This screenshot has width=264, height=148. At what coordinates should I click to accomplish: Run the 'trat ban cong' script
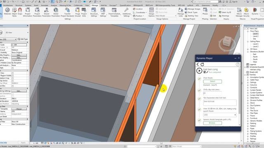click(199, 71)
